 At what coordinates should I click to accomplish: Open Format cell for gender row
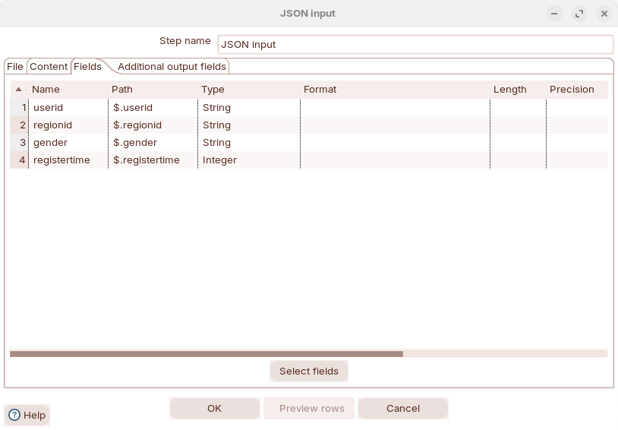point(395,143)
